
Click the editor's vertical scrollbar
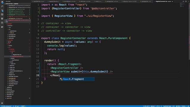tap(189, 31)
